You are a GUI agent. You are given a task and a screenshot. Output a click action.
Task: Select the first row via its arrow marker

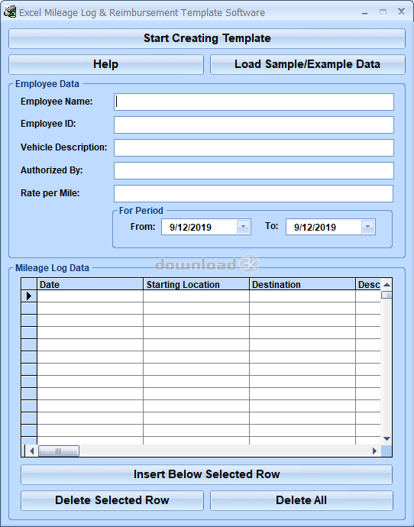coord(29,296)
